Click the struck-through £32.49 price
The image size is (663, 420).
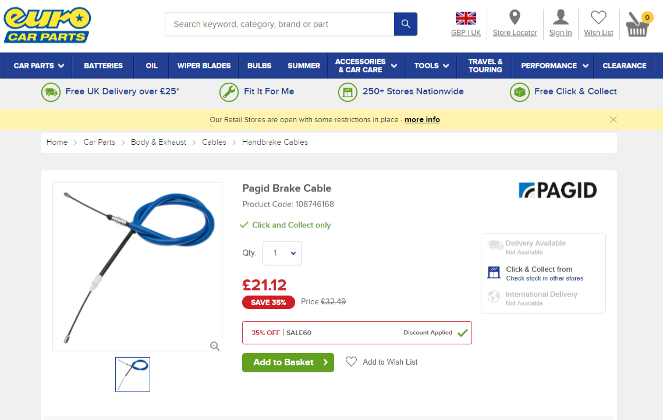pyautogui.click(x=333, y=302)
